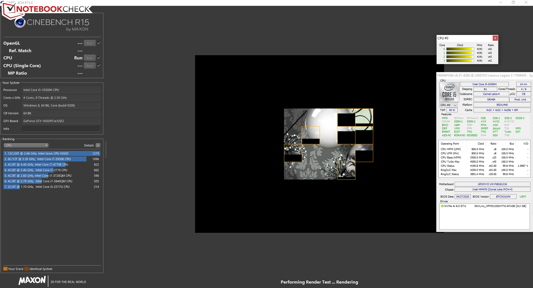This screenshot has width=533, height=288.
Task: Select the Core i5-3317U ranking row
Action: coord(52,187)
